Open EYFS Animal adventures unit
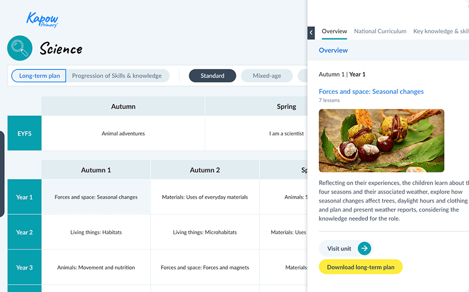469x292 pixels. [x=123, y=133]
